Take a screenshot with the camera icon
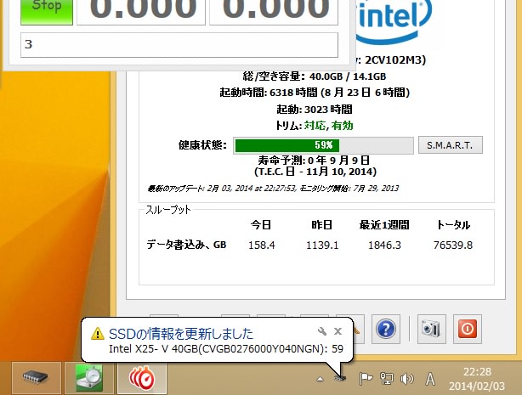Screen dimensions: 522x395 coord(431,329)
